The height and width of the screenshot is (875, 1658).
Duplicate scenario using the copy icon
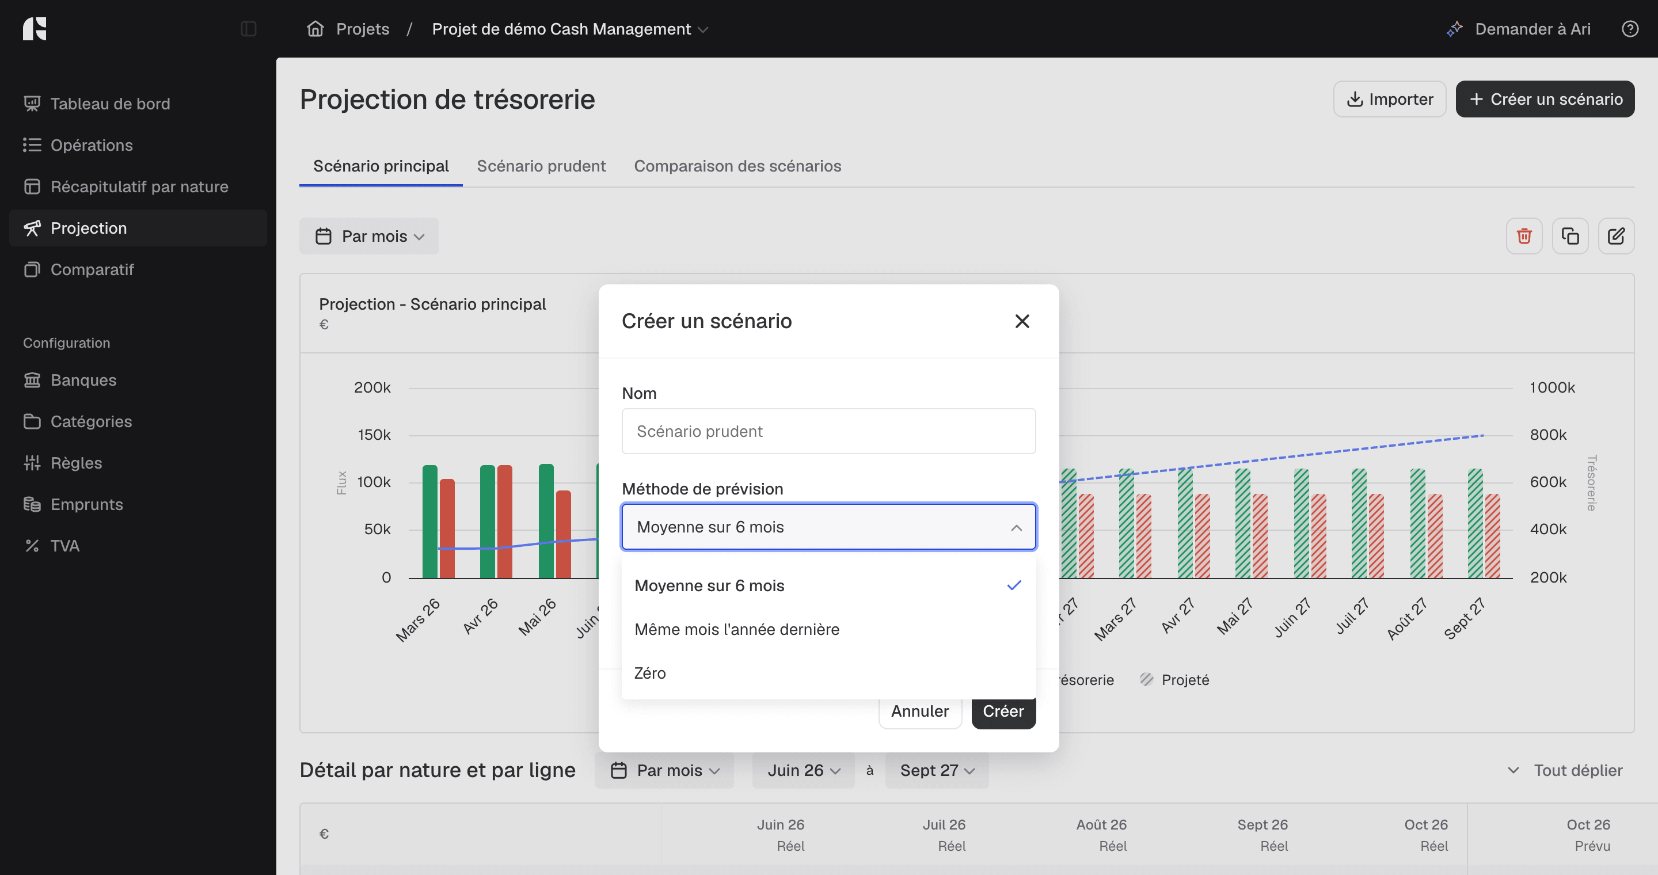(x=1570, y=236)
